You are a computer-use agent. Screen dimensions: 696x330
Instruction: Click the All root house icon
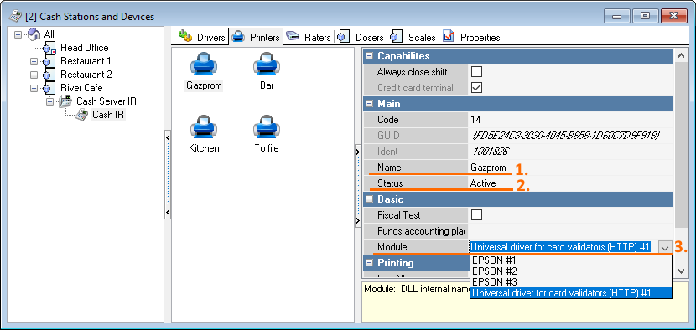pyautogui.click(x=34, y=34)
